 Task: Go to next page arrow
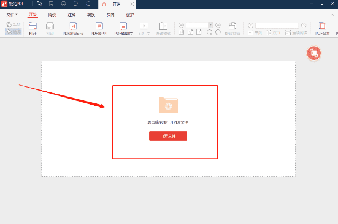tap(304, 25)
